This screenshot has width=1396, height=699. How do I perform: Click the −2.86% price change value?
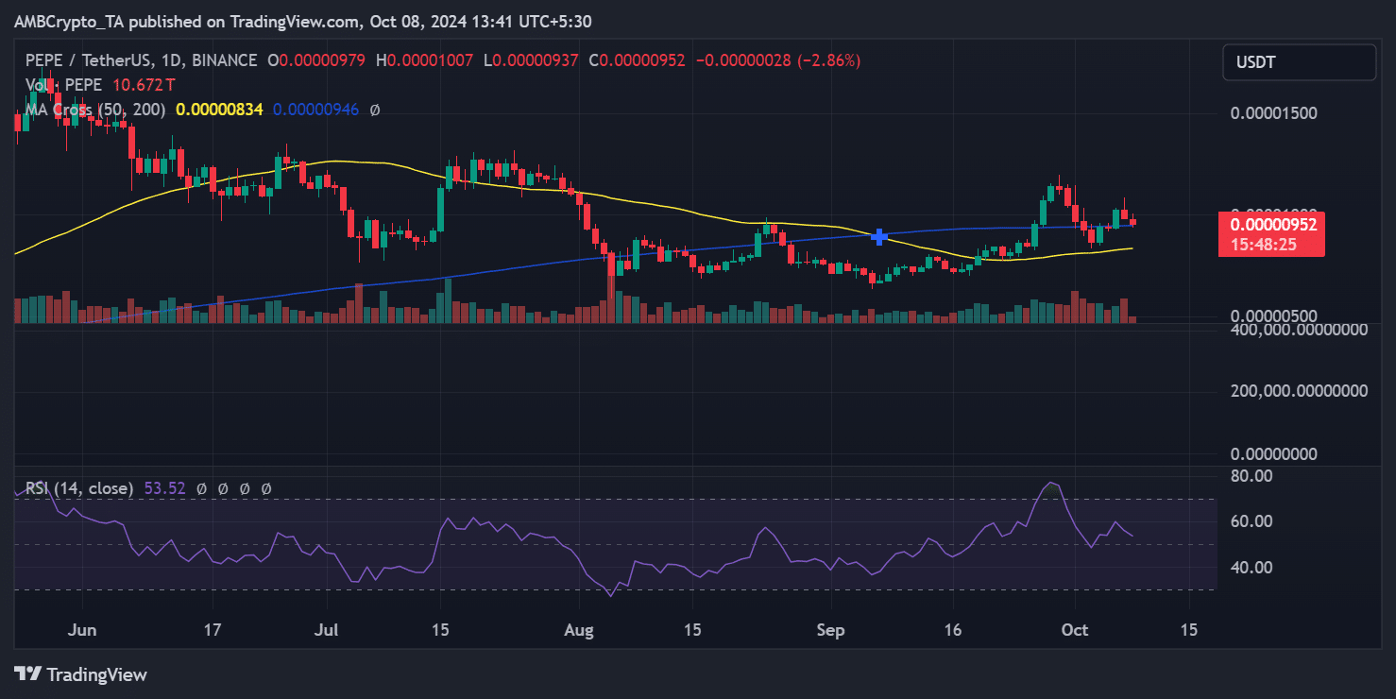point(829,60)
